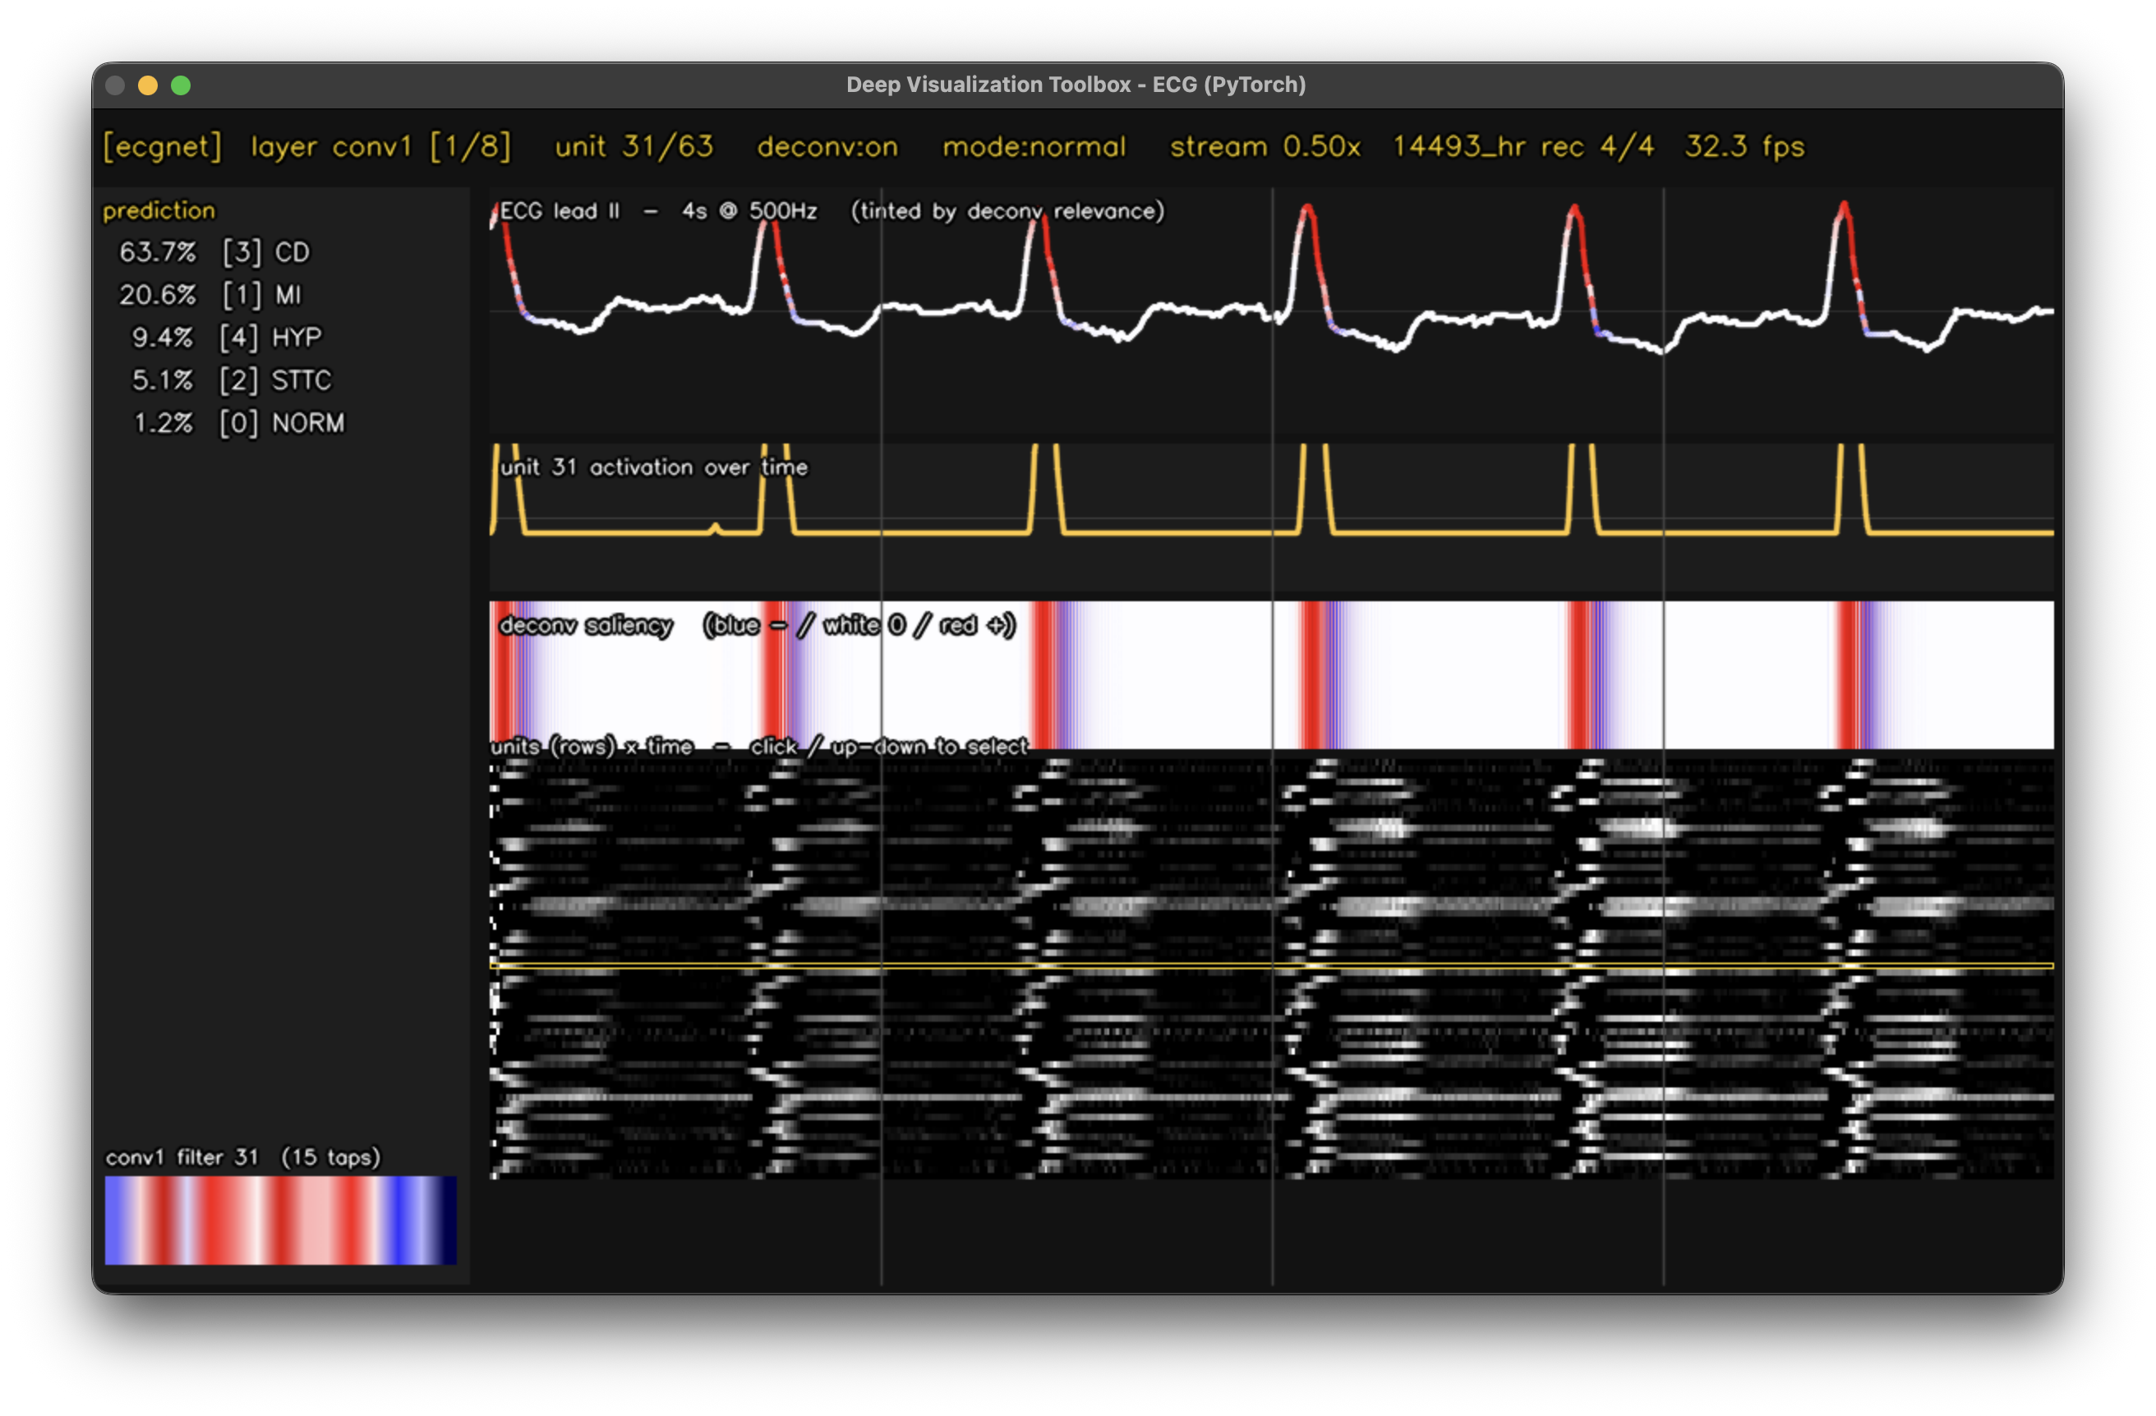Click the 'stream 0.50x' speed indicator
Screen dimensions: 2156x1416
[1265, 147]
